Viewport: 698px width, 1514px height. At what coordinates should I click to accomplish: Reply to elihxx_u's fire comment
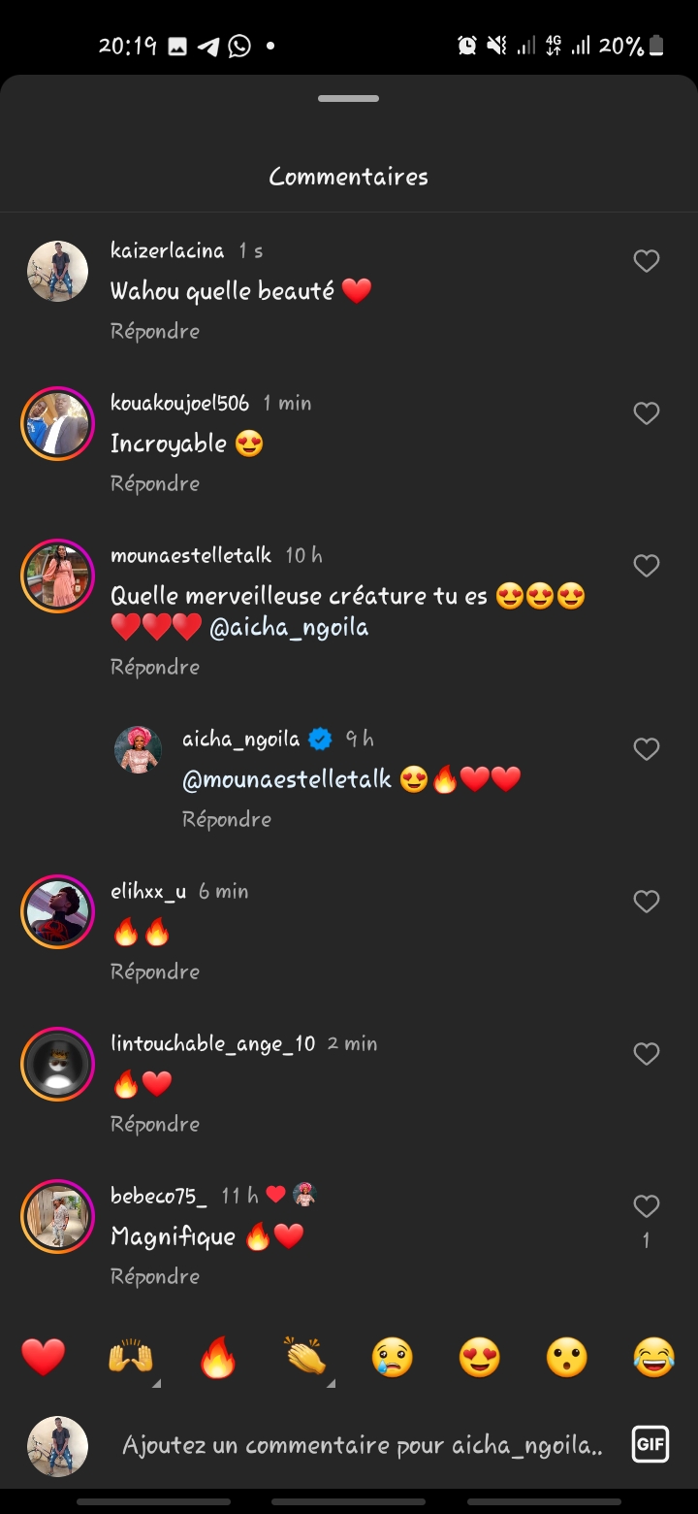click(155, 971)
